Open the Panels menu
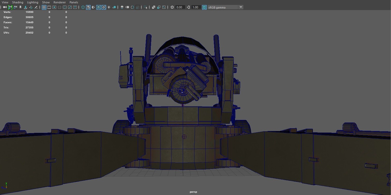 click(x=74, y=2)
